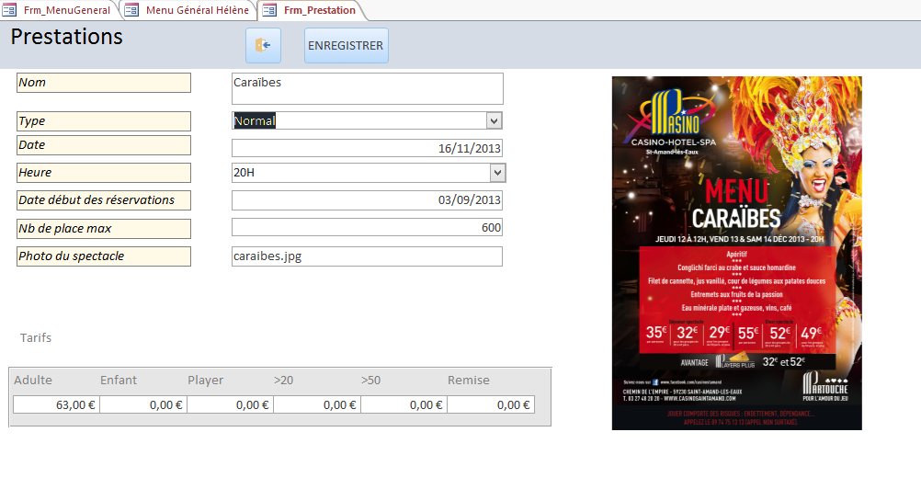Click the form icon on Frm_MenuGeneral tab
This screenshot has height=489, width=921.
point(9,10)
